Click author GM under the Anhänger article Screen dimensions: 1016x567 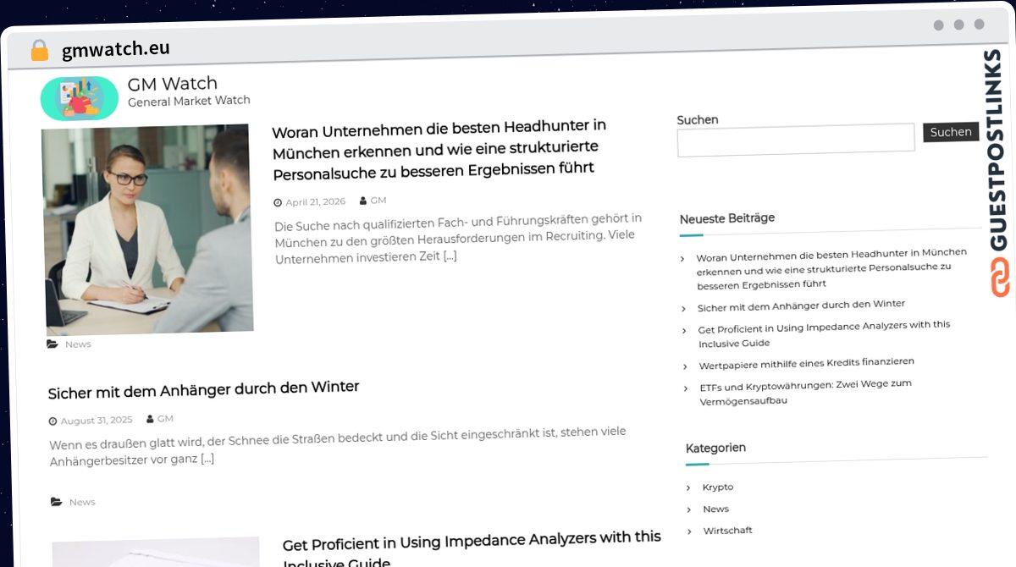[x=165, y=419]
